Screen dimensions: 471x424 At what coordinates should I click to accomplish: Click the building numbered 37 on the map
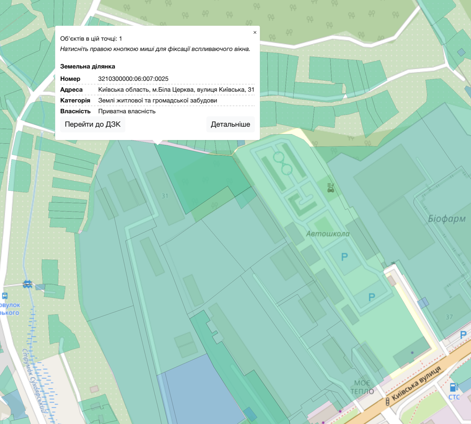pos(449,317)
